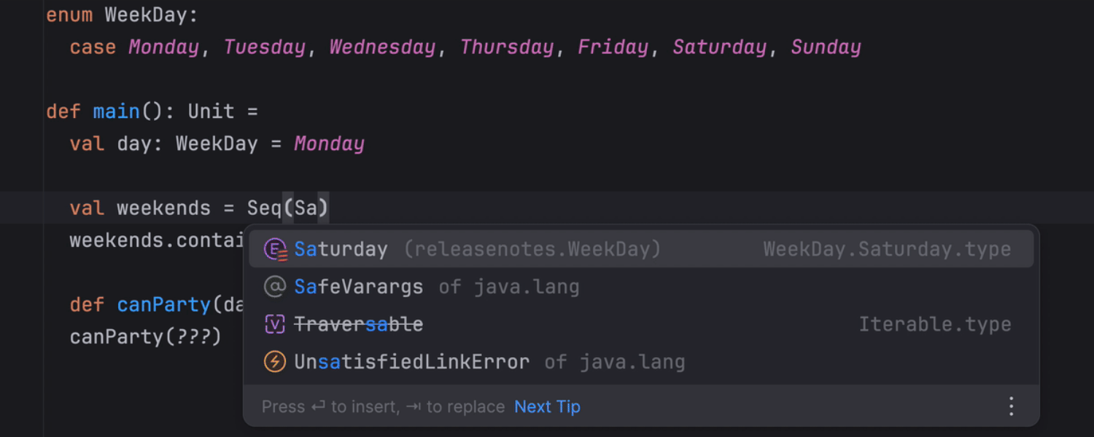Screen dimensions: 1094x437
Task: Select the Saturday completion suggestion
Action: tap(341, 249)
